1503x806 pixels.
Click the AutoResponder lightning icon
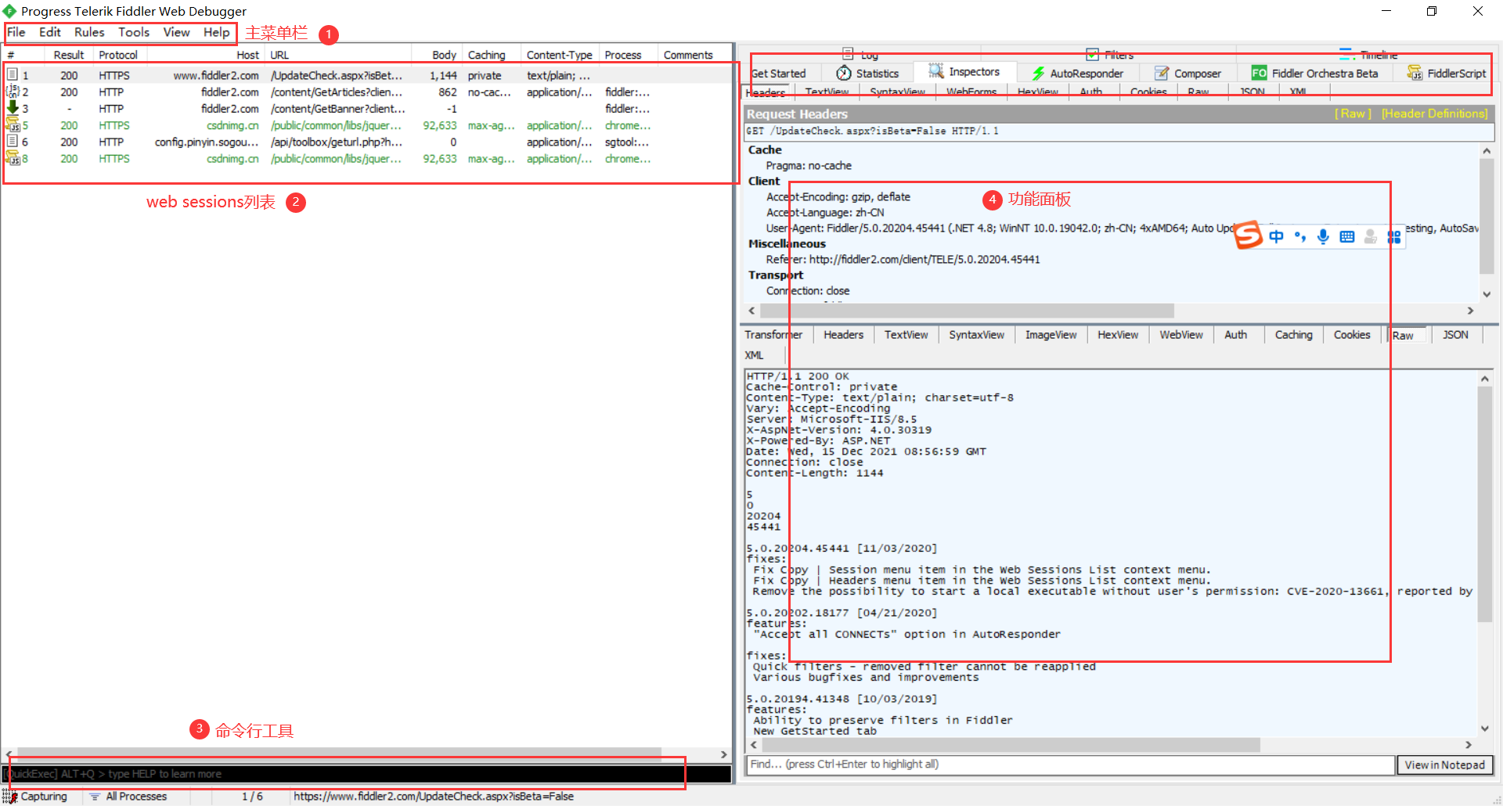tap(1038, 73)
